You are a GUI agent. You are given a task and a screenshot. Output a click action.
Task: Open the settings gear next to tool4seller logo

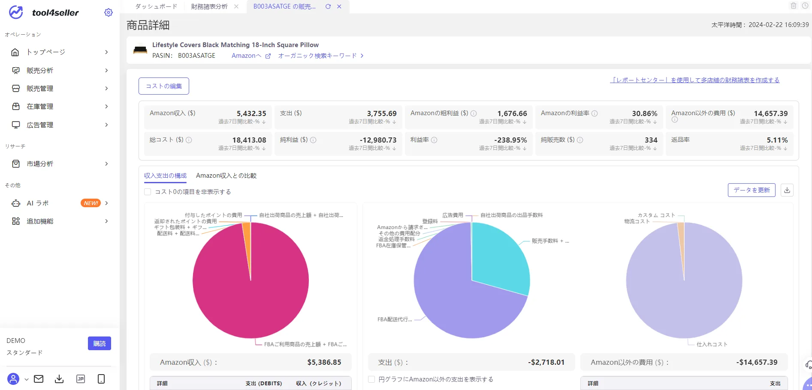pos(109,12)
